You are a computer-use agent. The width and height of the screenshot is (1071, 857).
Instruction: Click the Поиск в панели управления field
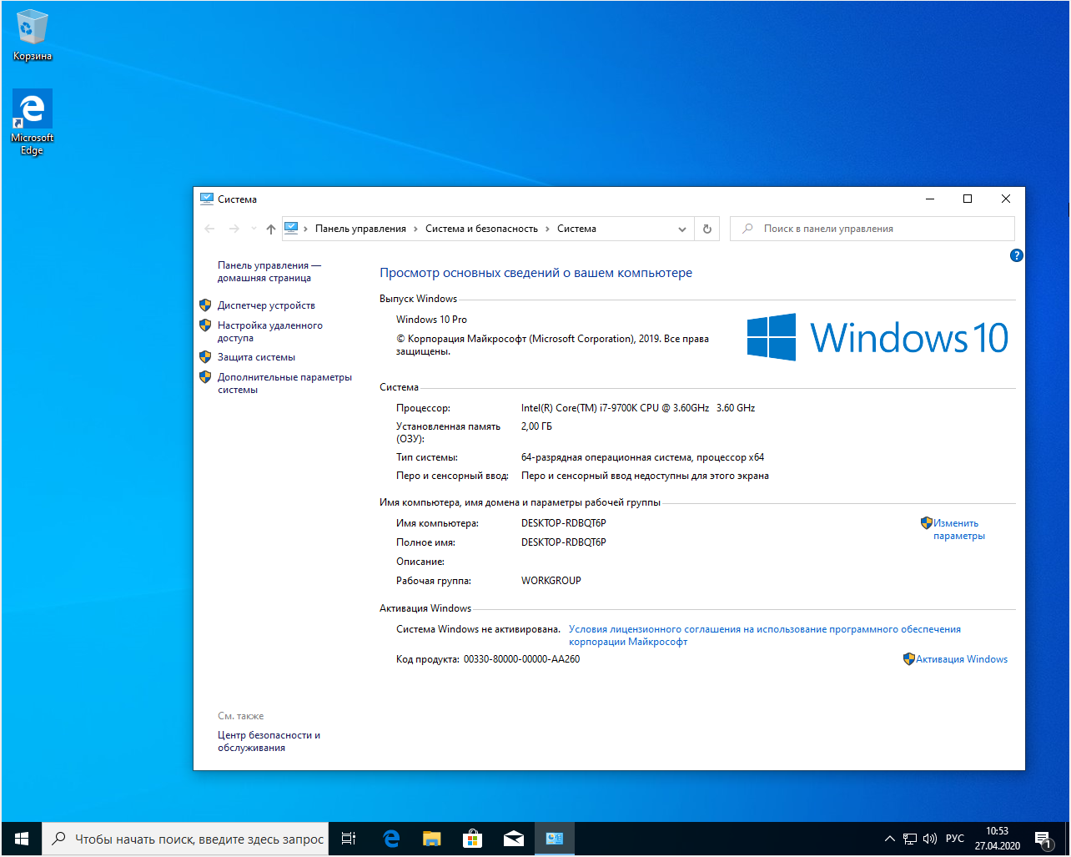coord(872,229)
